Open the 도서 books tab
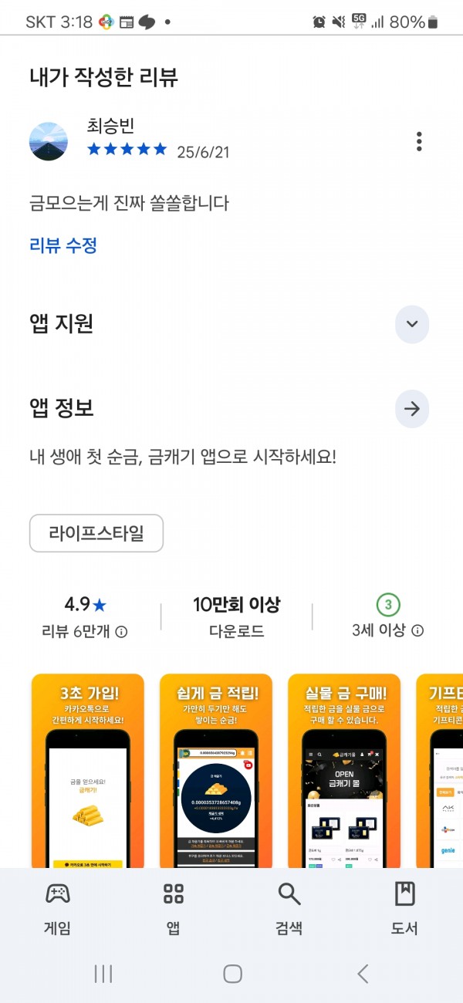This screenshot has width=463, height=1003. pyautogui.click(x=405, y=909)
